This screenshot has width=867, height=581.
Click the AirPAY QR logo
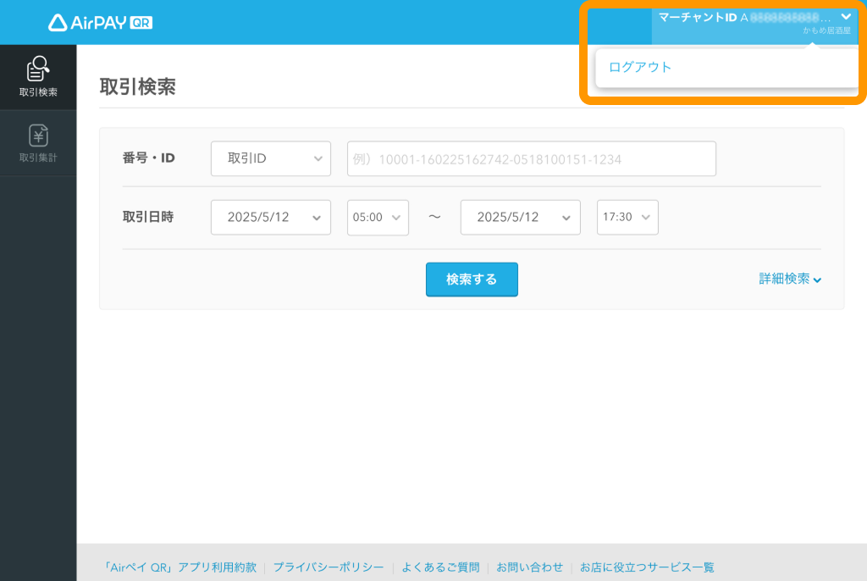(x=100, y=23)
